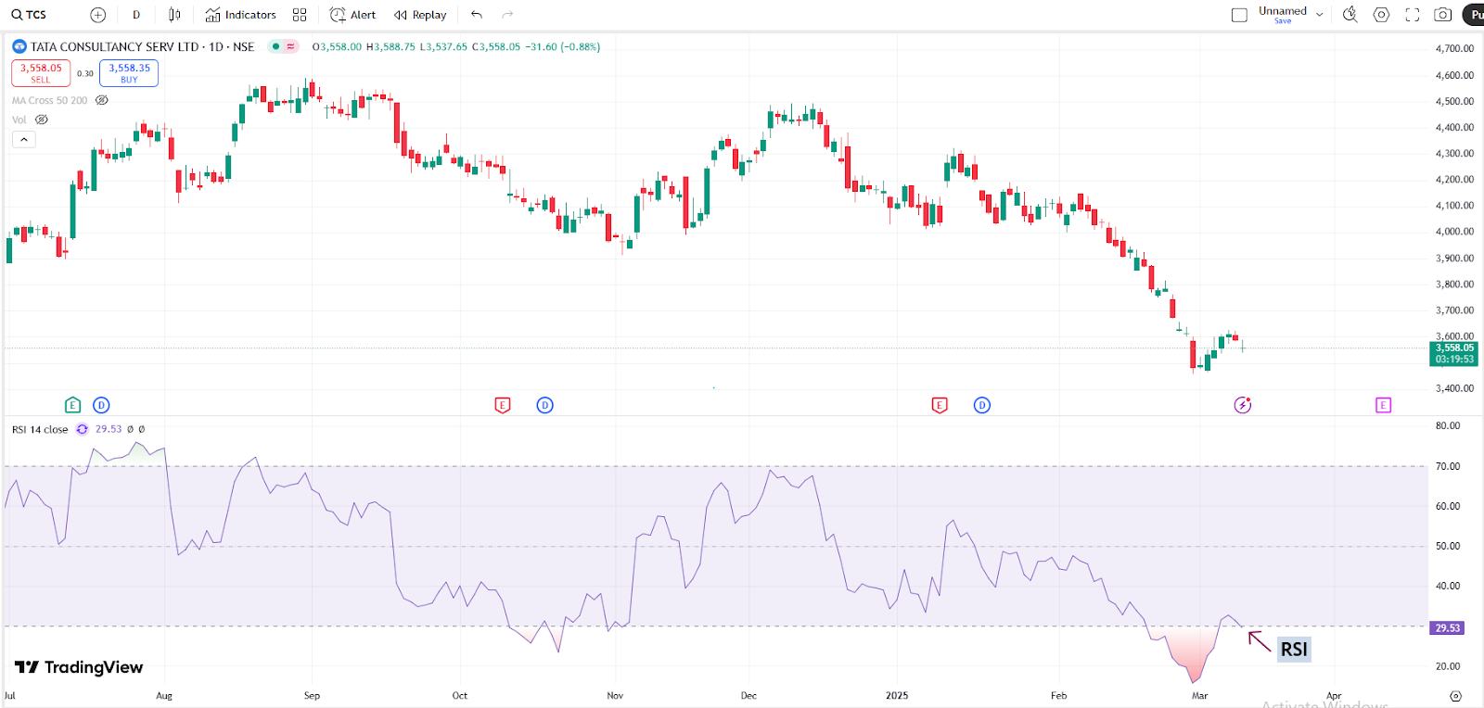This screenshot has width=1484, height=708.
Task: Create a new Alert
Action: [x=353, y=15]
